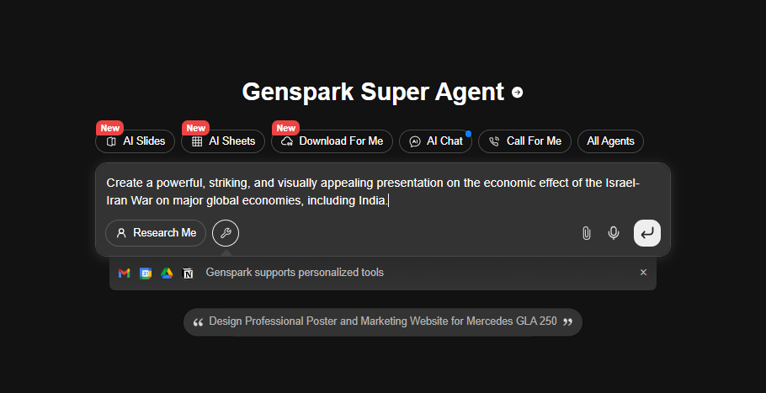The image size is (766, 393).
Task: Click the Research Me button
Action: (x=156, y=233)
